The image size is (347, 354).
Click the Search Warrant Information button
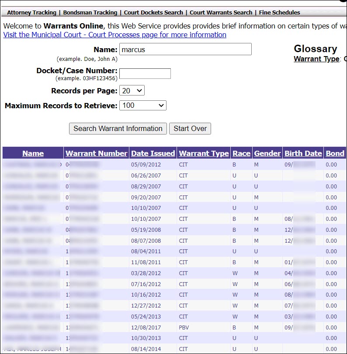(118, 128)
